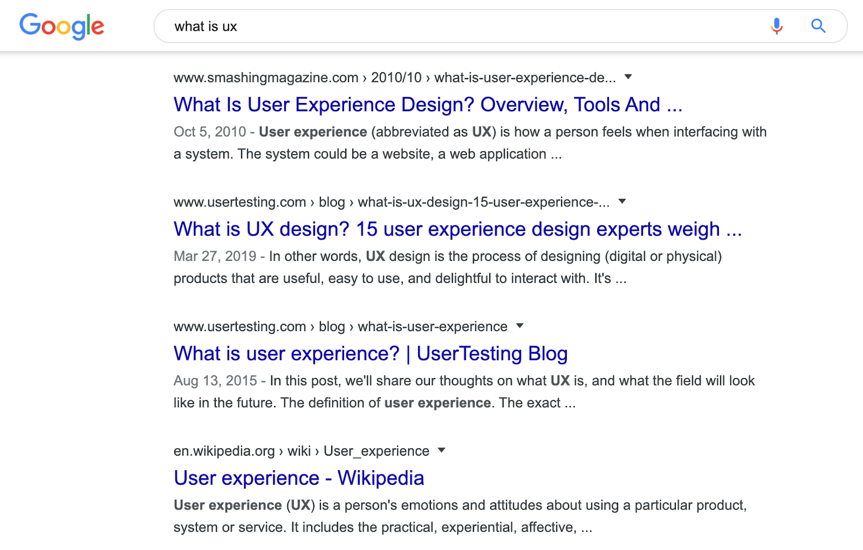This screenshot has width=863, height=550.
Task: Open 'User experience - Wikipedia' result
Action: (x=299, y=478)
